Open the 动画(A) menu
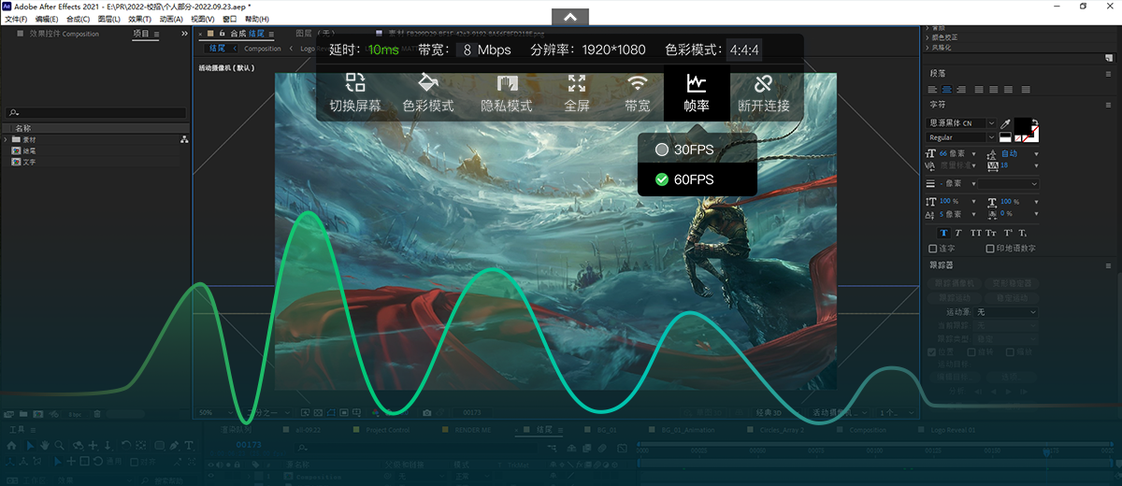Viewport: 1122px width, 486px height. click(x=171, y=19)
